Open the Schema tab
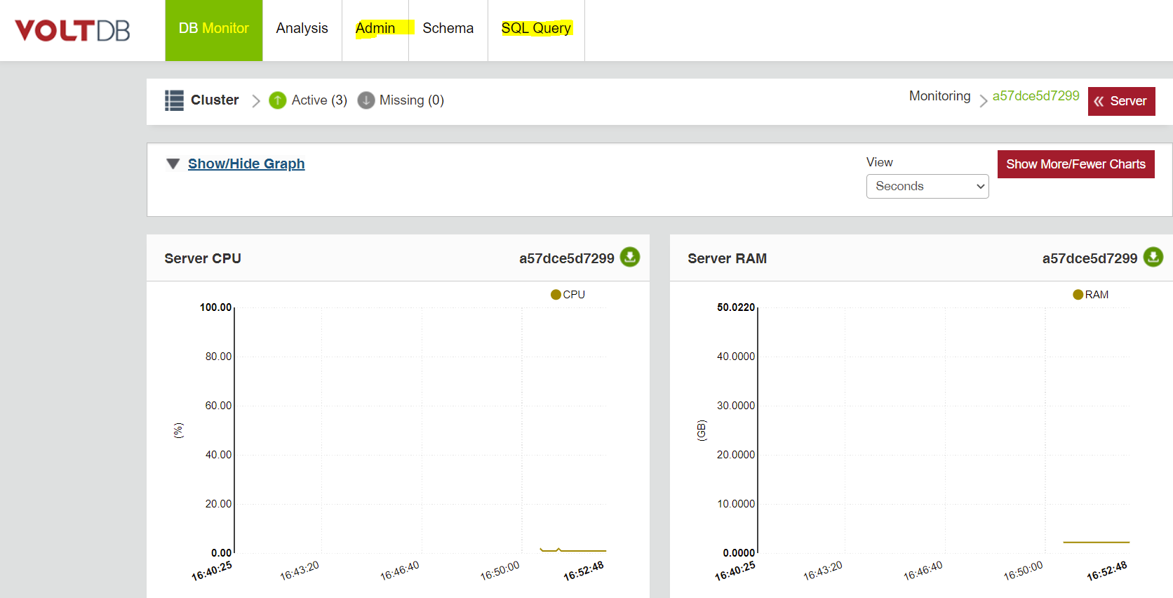Screen dimensions: 1173x598 click(448, 29)
